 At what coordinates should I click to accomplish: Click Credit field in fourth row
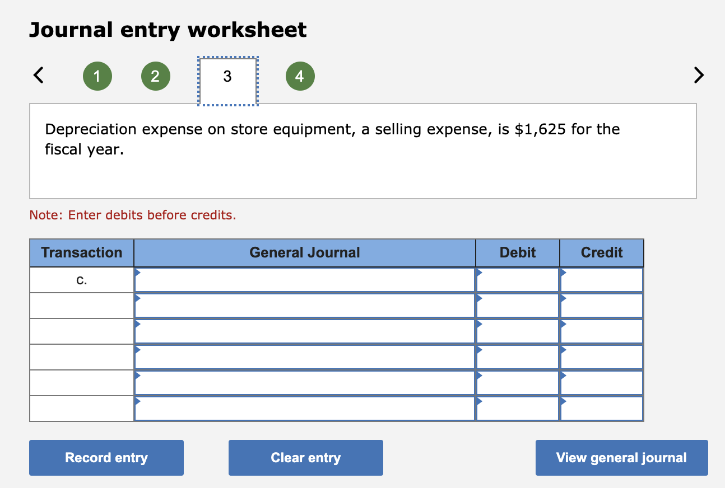click(x=602, y=357)
